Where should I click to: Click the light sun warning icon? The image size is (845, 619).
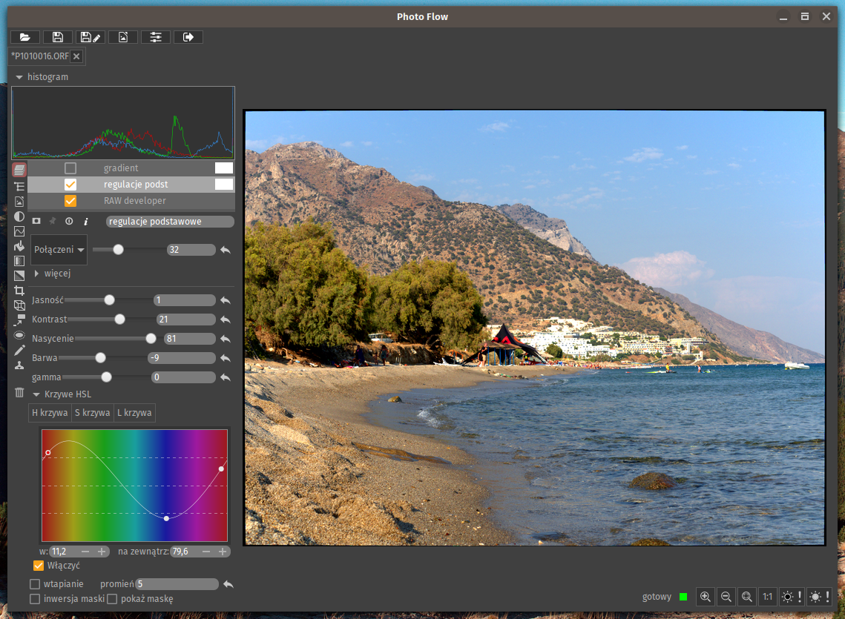pyautogui.click(x=819, y=596)
